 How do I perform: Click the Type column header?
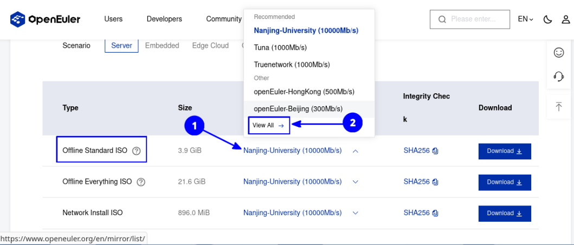70,108
